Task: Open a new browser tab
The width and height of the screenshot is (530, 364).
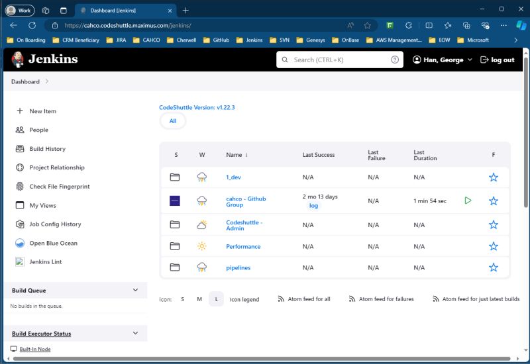Action: (185, 11)
